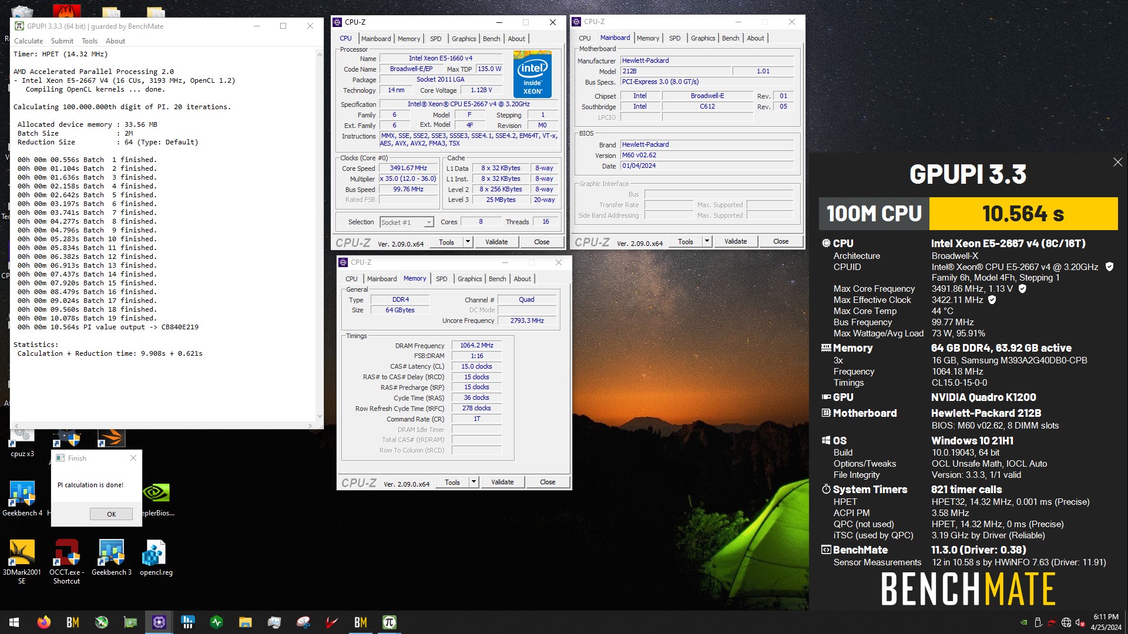Switch to Graphics tab in CPU-Z Mainboard window
Viewport: 1128px width, 634px height.
tap(703, 38)
